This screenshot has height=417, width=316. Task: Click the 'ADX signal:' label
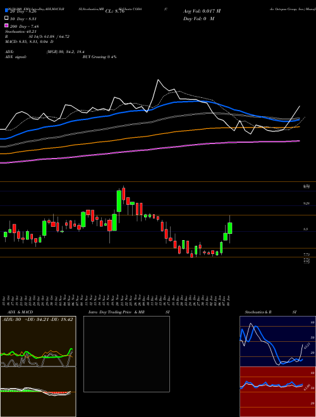[15, 57]
